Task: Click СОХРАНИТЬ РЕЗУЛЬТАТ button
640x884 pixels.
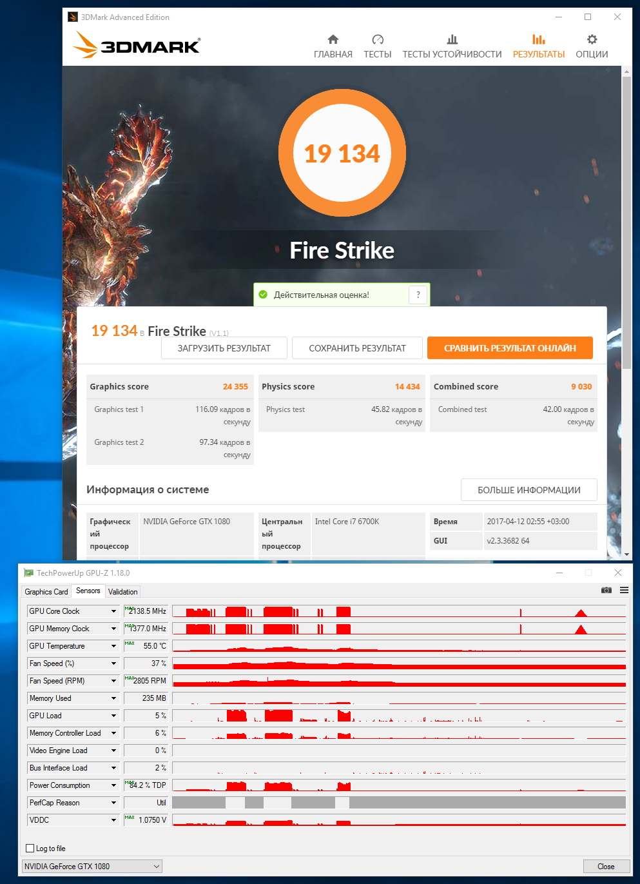Action: 358,348
